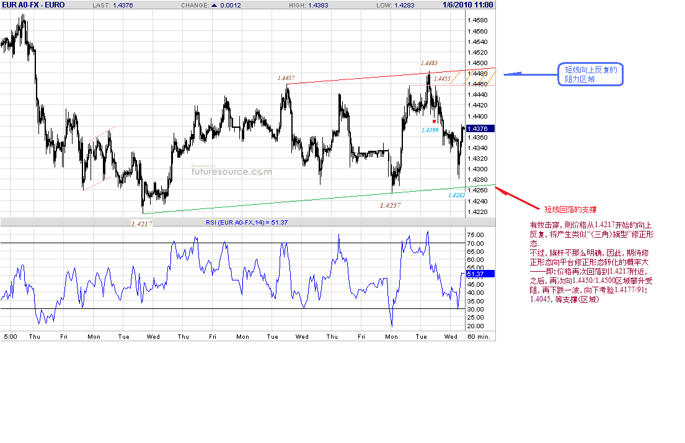Screen dimensions: 685x443
Task: Select the 1.4455 resistance annotation
Action: click(x=442, y=79)
